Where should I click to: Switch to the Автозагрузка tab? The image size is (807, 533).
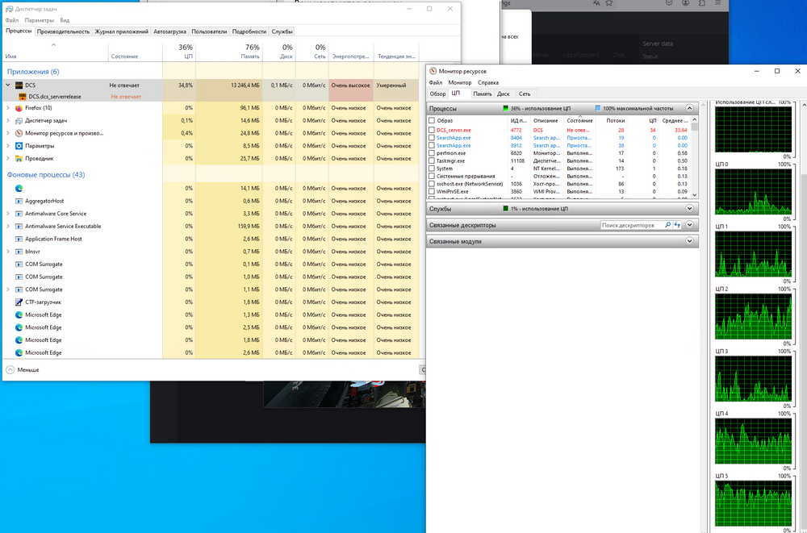169,31
